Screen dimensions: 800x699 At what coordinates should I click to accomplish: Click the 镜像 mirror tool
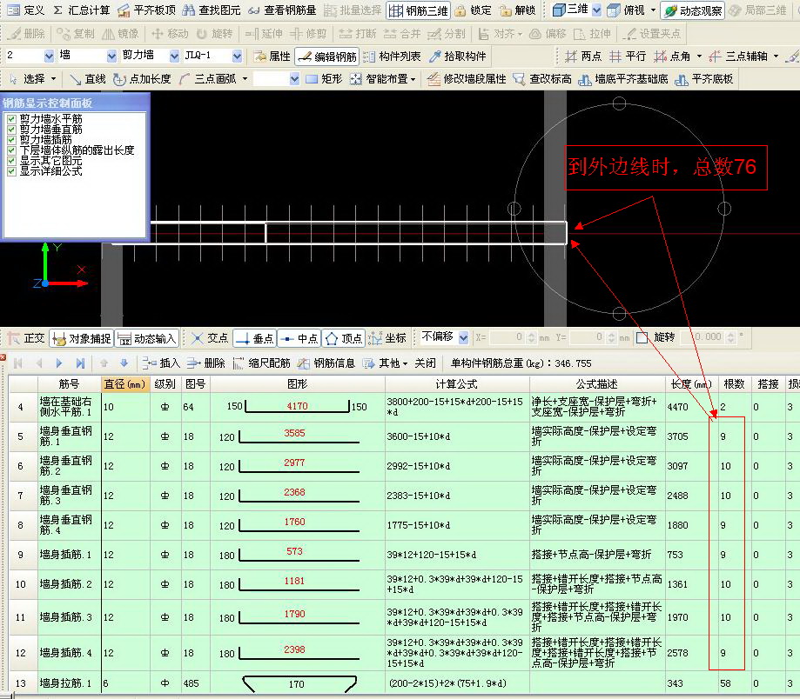coord(120,34)
